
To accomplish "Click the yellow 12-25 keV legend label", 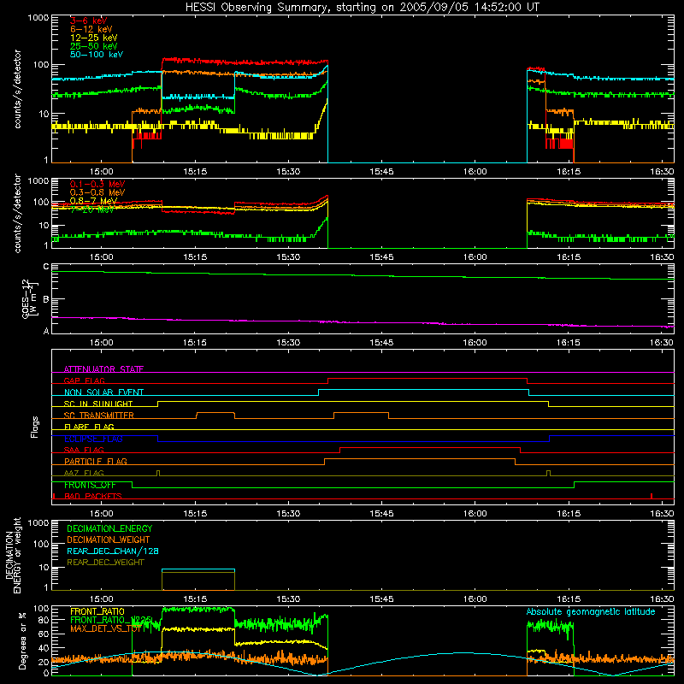I will tap(94, 38).
